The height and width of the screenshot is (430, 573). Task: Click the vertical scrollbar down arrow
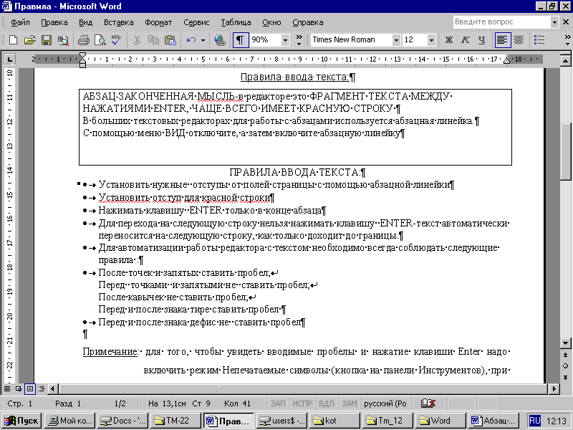(566, 343)
